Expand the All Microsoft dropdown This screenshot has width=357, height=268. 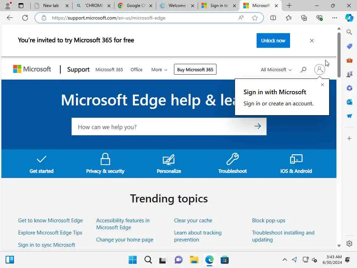[x=276, y=69]
